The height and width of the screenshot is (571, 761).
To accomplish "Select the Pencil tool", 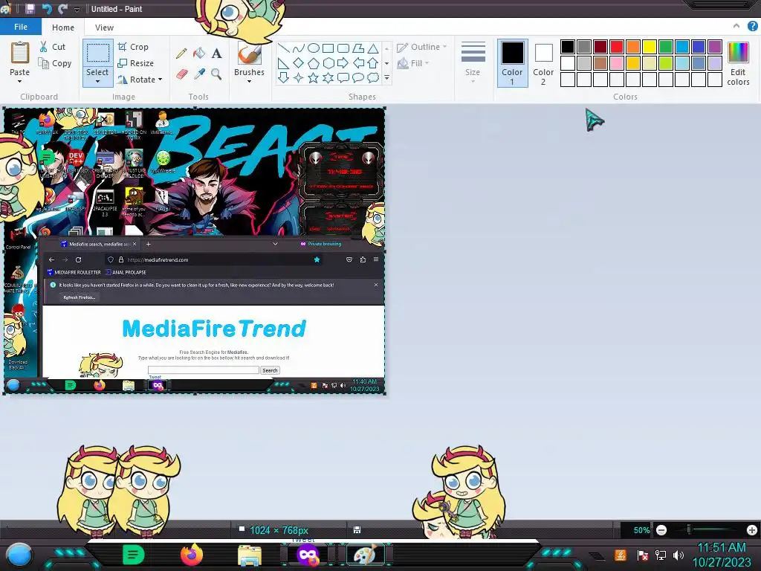I will pyautogui.click(x=181, y=53).
